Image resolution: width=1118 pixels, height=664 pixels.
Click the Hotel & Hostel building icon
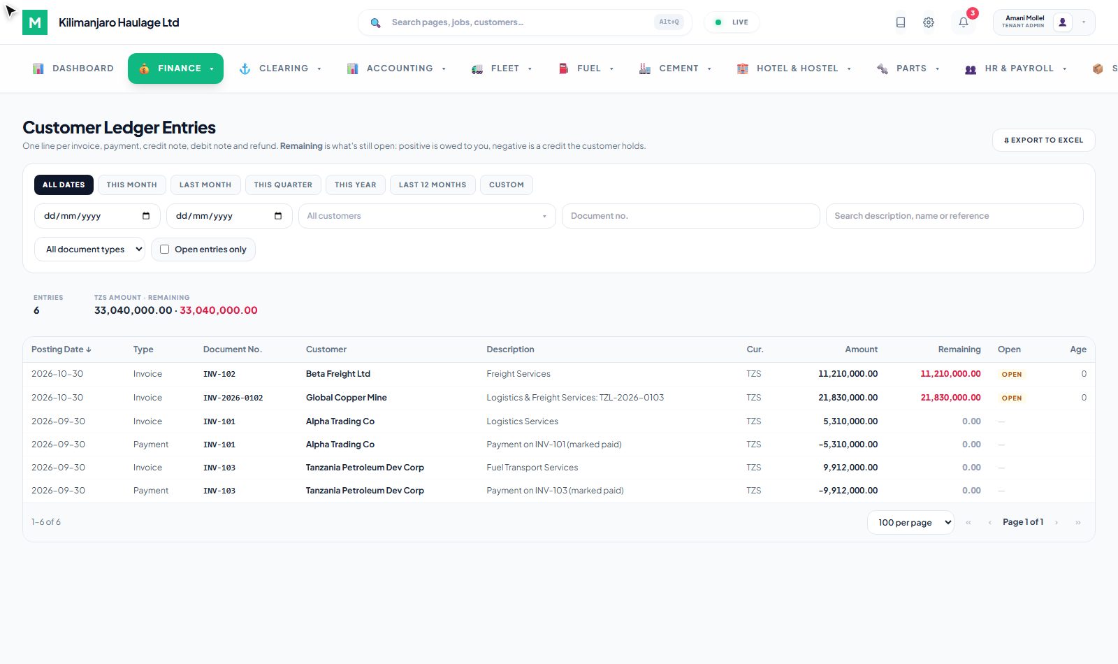click(743, 68)
